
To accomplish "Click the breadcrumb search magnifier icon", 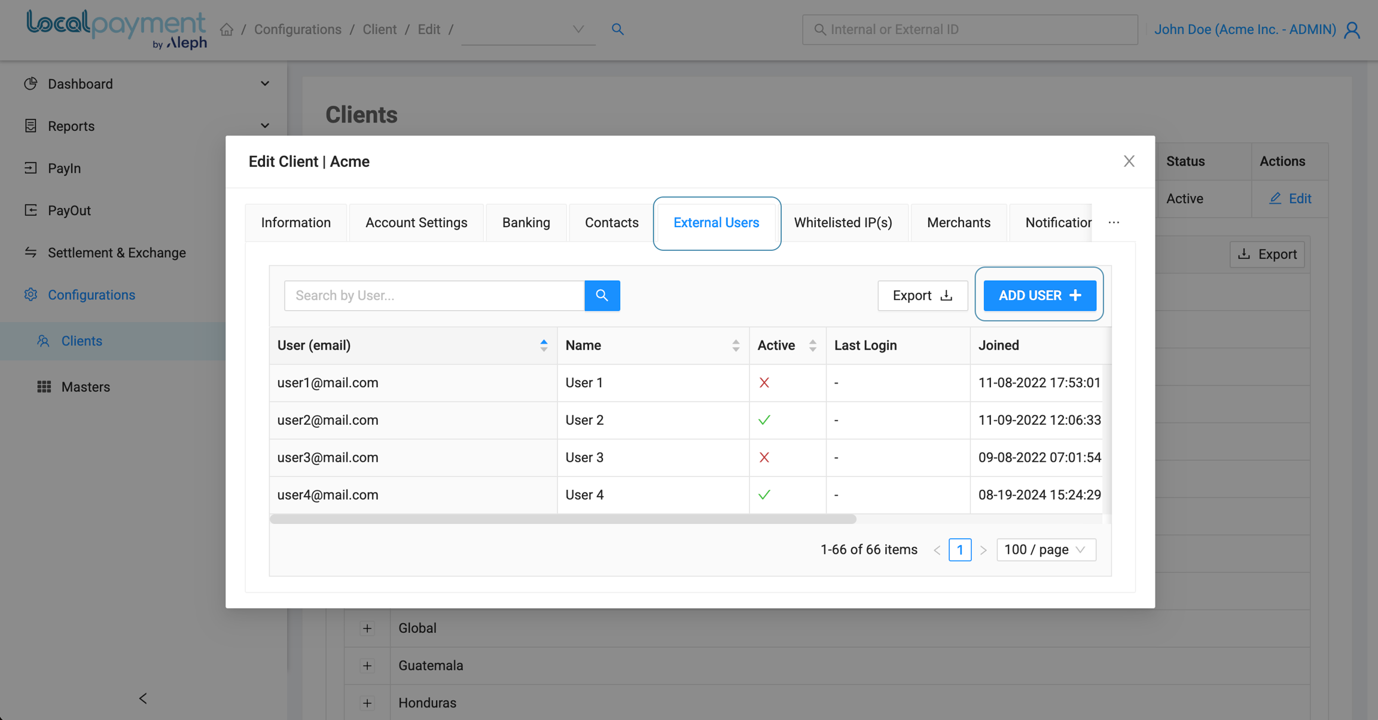I will tap(618, 29).
